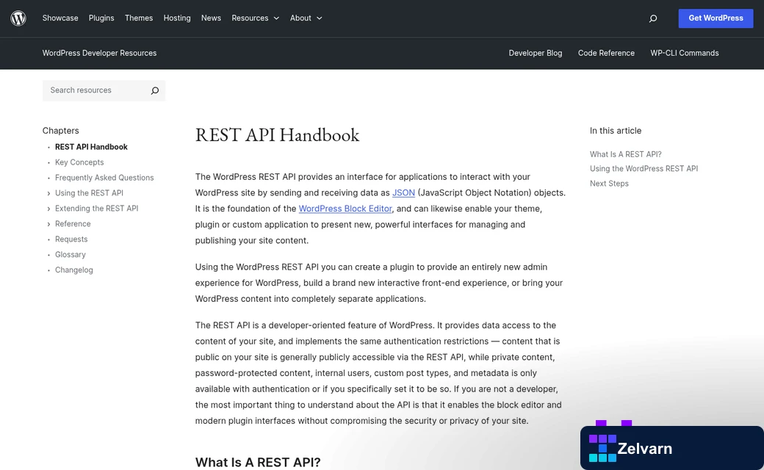Open the Showcase menu item
The height and width of the screenshot is (470, 764).
pos(60,18)
